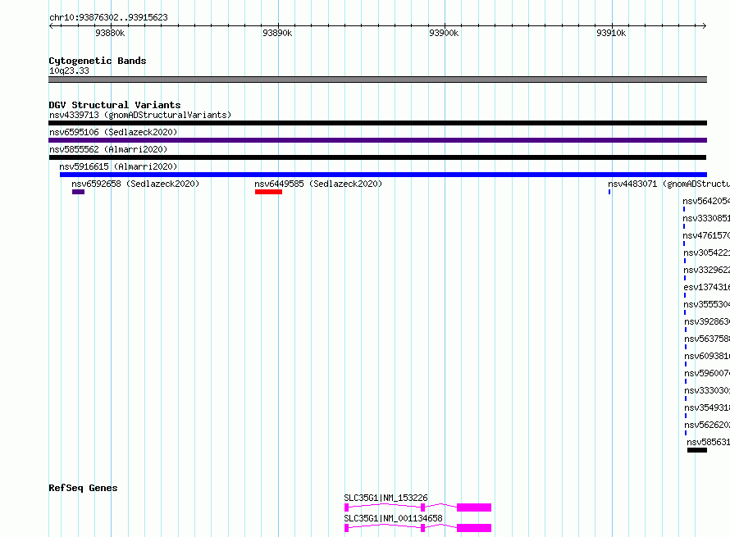
Task: Open the nsv6592658 (Sedlazeck2020) label
Action: 135,184
